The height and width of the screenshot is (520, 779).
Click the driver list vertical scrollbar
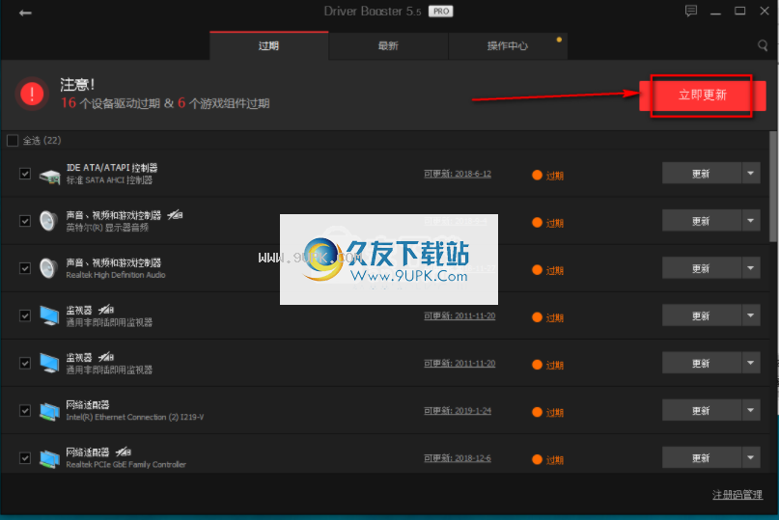pos(773,188)
